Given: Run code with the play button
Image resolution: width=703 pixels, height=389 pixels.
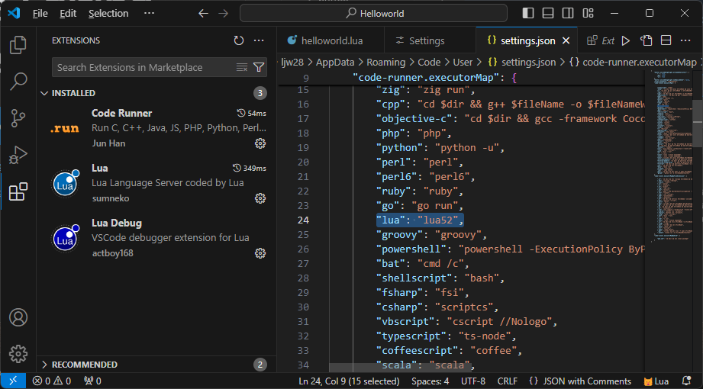Looking at the screenshot, I should point(626,40).
